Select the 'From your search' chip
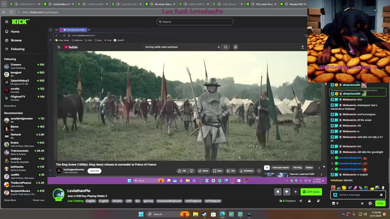The image size is (390, 219). [281, 168]
